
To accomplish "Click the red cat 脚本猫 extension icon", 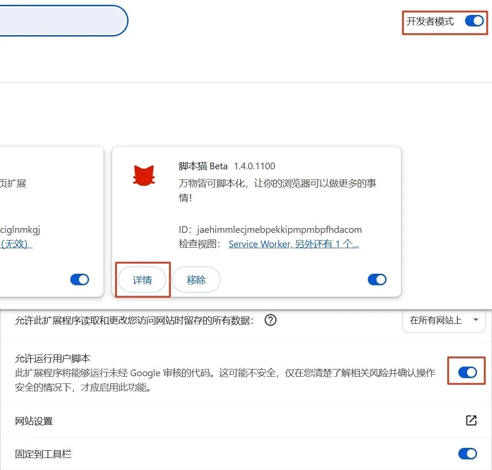I will 144,176.
